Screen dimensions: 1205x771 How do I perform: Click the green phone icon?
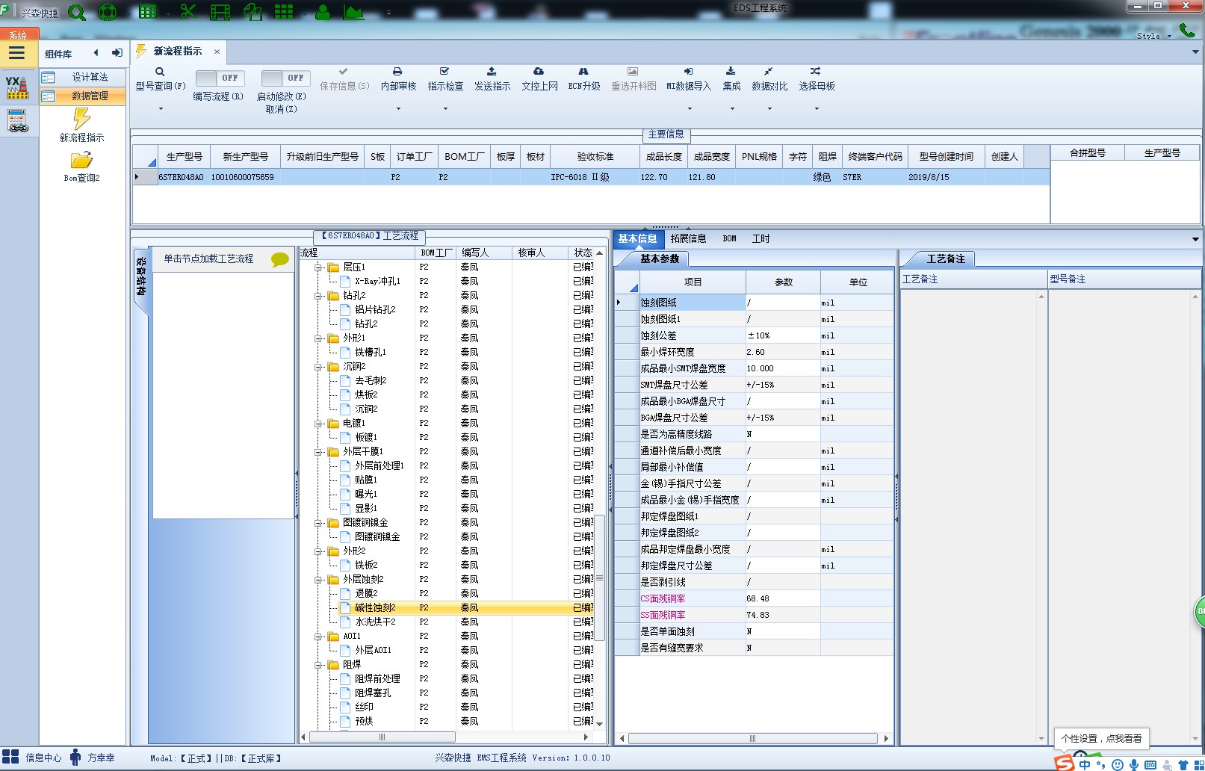tap(1187, 30)
